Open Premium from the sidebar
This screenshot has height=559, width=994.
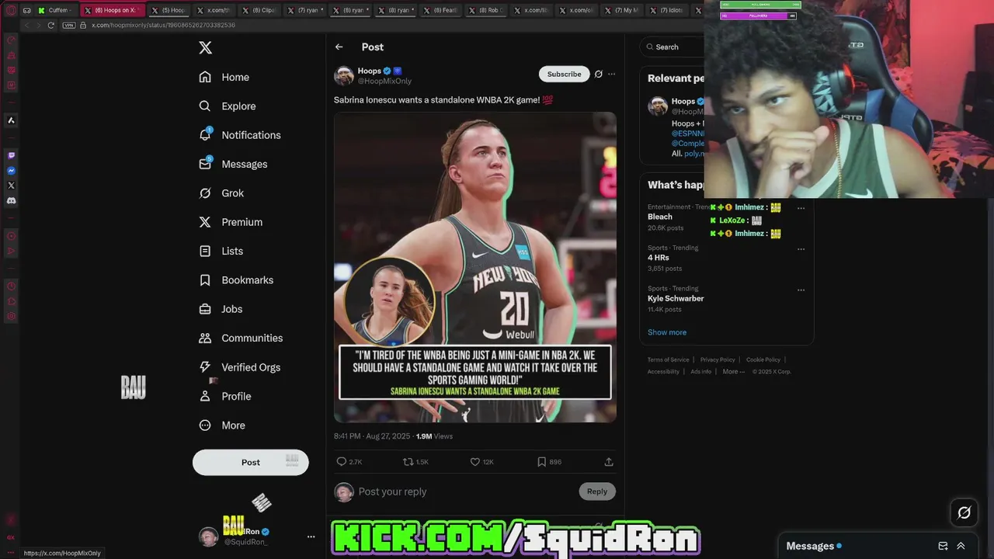(231, 222)
